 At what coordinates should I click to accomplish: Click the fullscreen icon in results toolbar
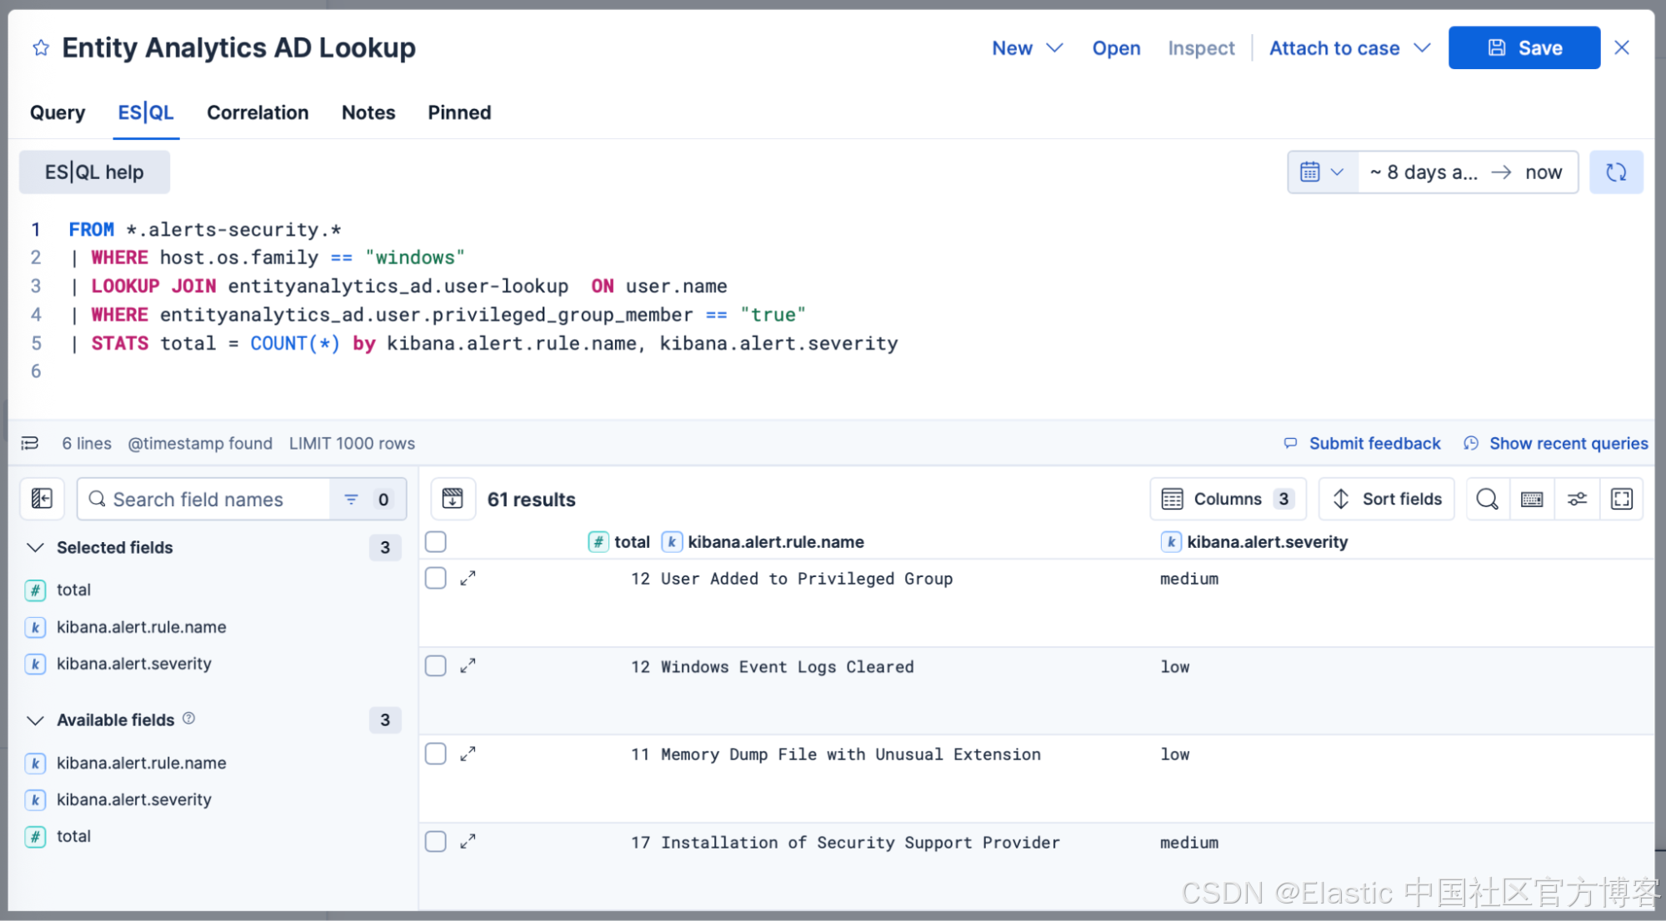[x=1621, y=499]
